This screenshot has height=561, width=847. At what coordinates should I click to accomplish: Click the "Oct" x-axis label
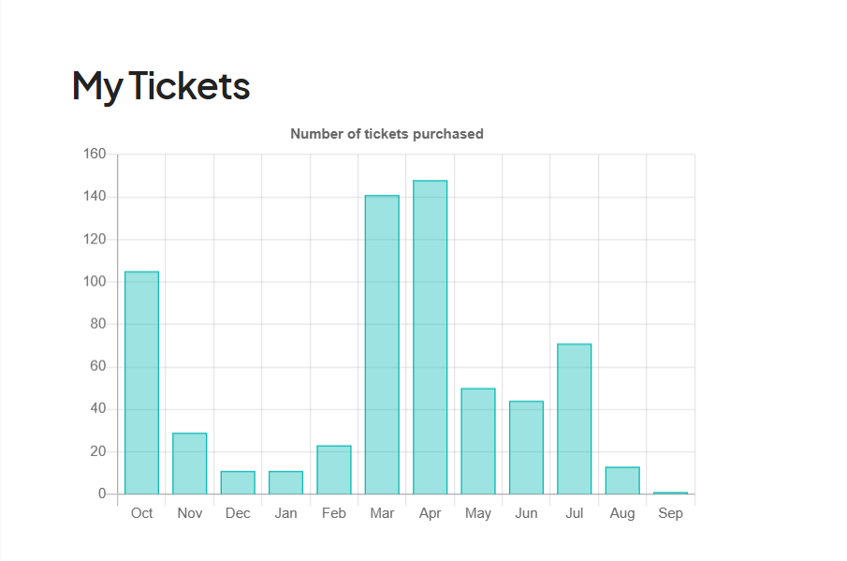pos(142,513)
